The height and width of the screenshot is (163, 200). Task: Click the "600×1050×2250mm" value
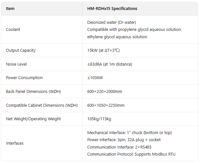(106, 105)
